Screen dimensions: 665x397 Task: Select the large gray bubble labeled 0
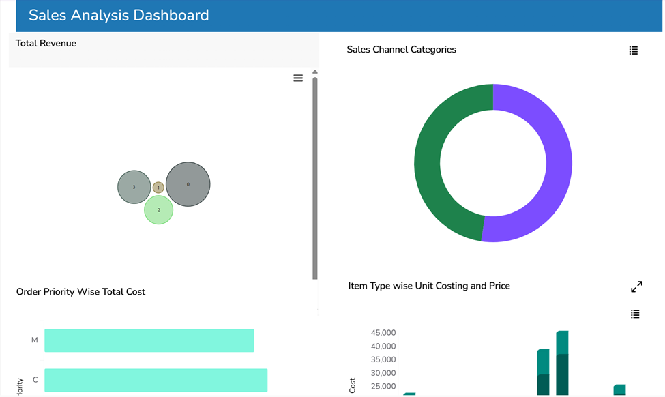click(x=188, y=184)
